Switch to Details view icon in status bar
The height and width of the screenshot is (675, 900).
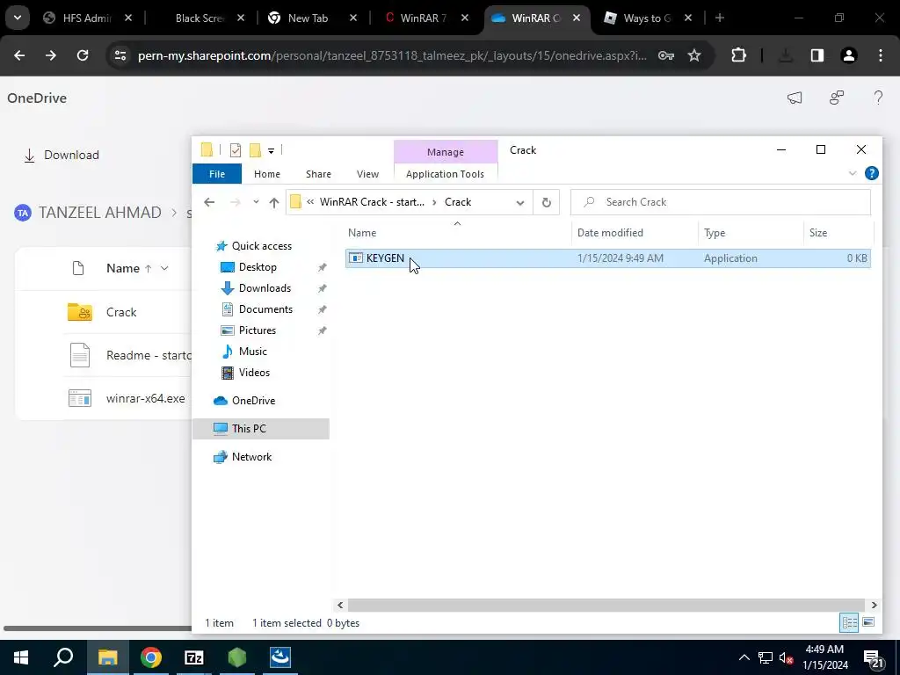[850, 623]
